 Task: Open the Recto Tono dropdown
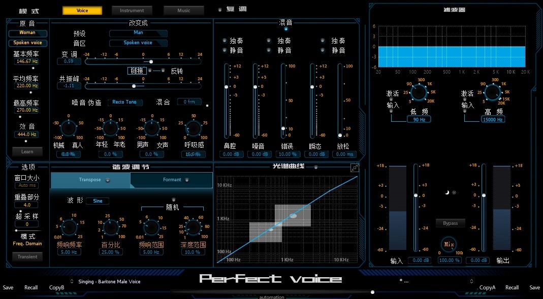(x=124, y=102)
